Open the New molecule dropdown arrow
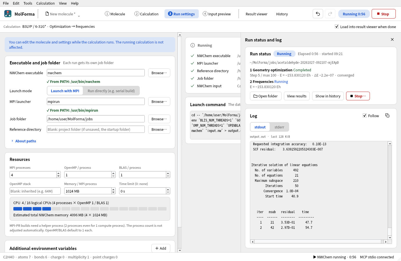Image resolution: width=401 pixels, height=261 pixels. click(x=79, y=16)
